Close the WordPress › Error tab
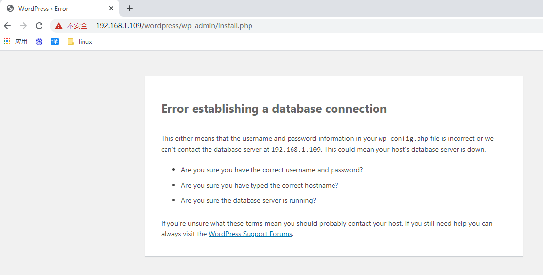This screenshot has width=543, height=275. 111,9
